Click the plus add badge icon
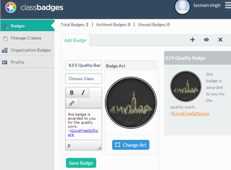This screenshot has width=231, height=170. (x=192, y=39)
